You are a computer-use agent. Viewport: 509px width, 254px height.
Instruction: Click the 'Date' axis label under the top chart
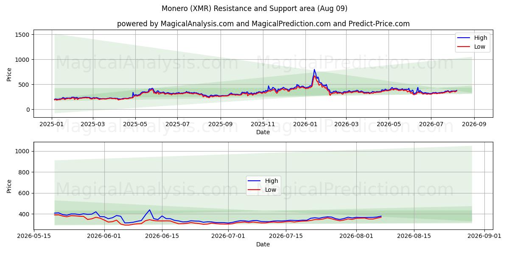click(x=263, y=133)
